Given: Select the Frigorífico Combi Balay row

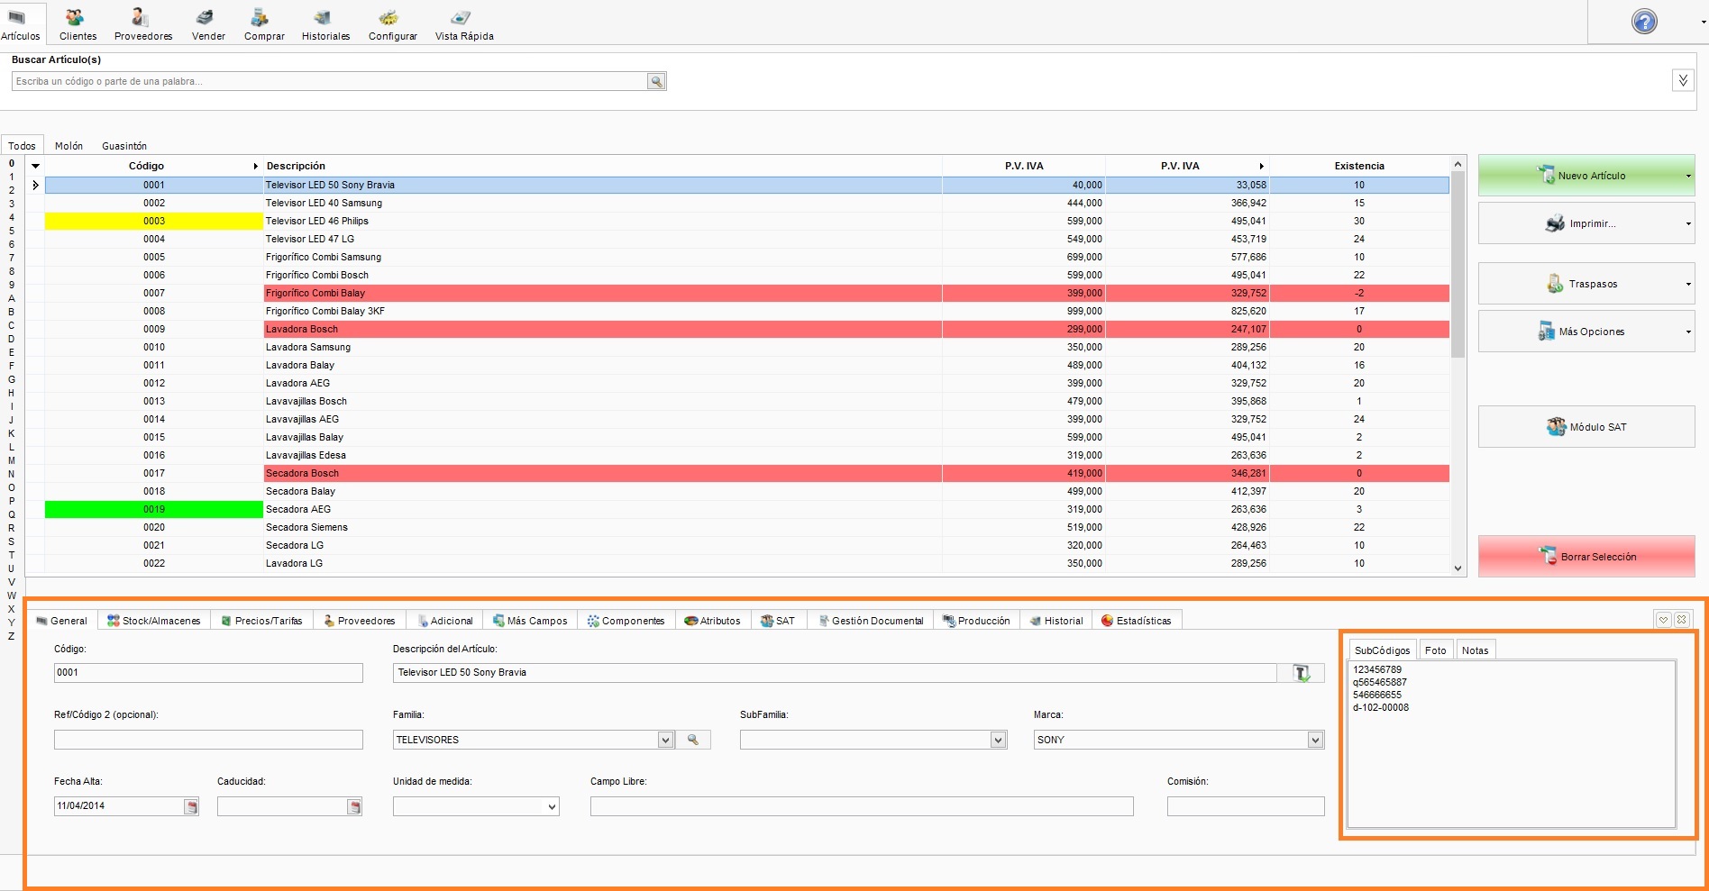Looking at the screenshot, I should pyautogui.click(x=747, y=293).
